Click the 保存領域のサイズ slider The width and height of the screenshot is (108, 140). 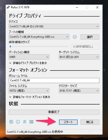click(x=39, y=46)
